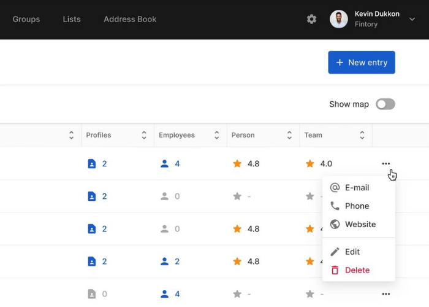Click the three-dots menu in the first row
The image size is (429, 307).
385,163
